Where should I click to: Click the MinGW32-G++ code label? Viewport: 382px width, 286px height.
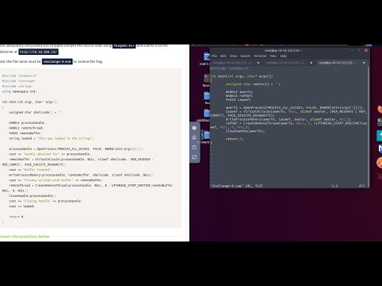124,46
